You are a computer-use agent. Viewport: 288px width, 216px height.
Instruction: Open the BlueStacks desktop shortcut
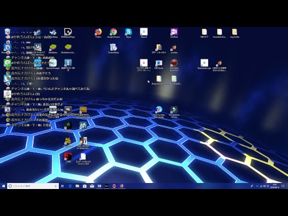point(53,49)
